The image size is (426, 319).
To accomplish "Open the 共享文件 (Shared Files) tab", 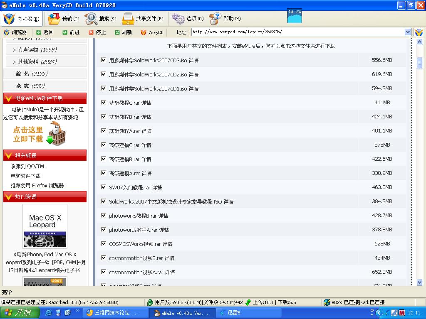I will click(x=143, y=19).
